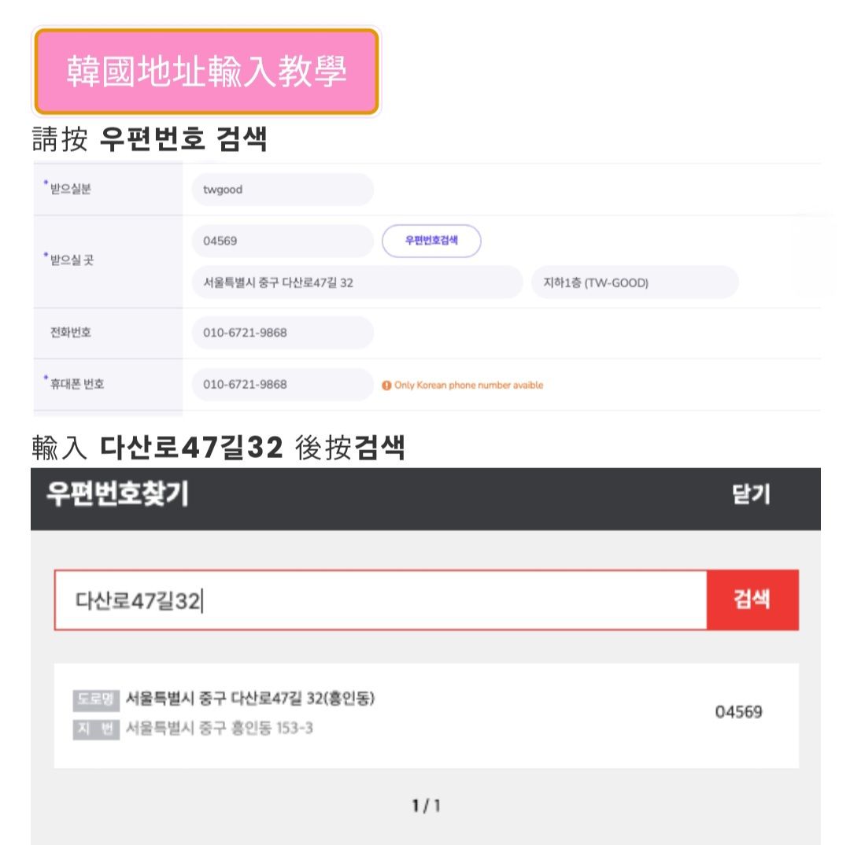Select the detail address field 지하1층 (TW-GOOD)

coord(634,282)
